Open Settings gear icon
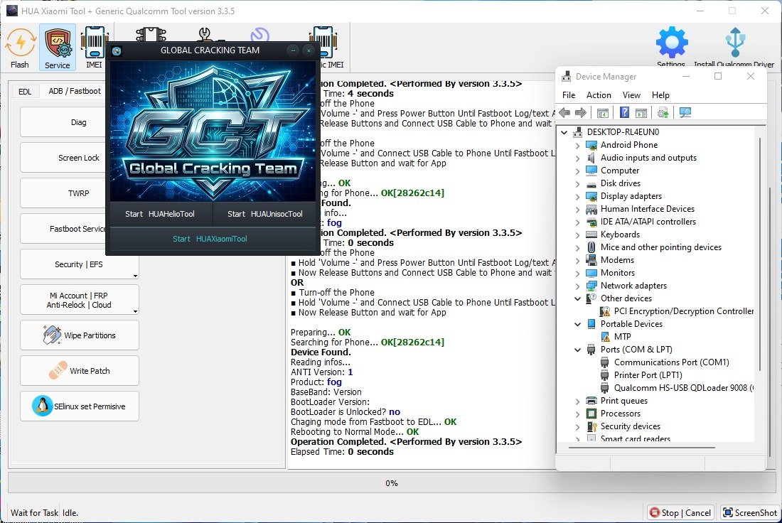The image size is (782, 523). (672, 43)
